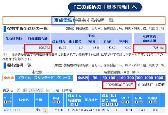The image size is (168, 115).
Task: Sort PER column ascending
Action: 123,102
